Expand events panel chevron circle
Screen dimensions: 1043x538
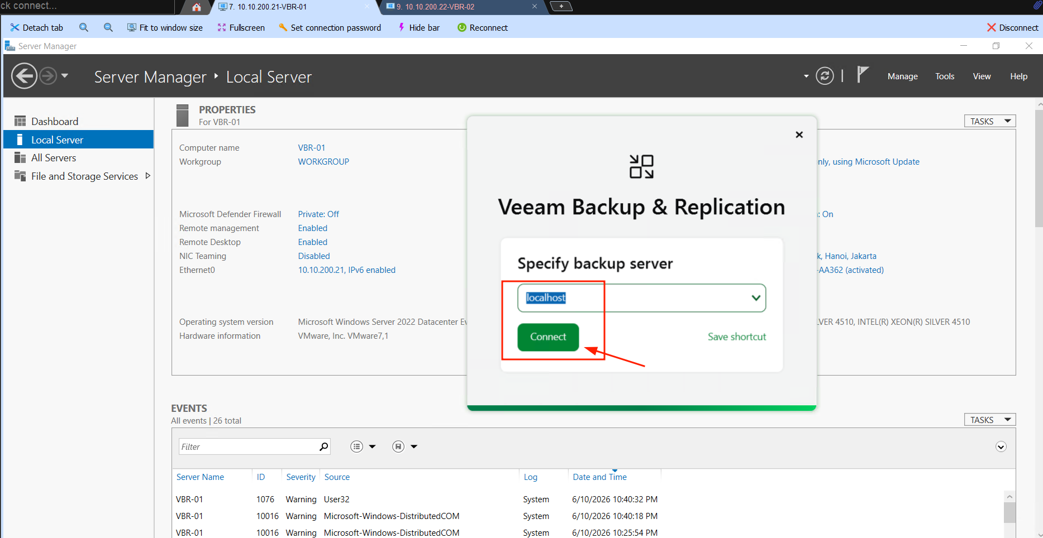[1001, 446]
